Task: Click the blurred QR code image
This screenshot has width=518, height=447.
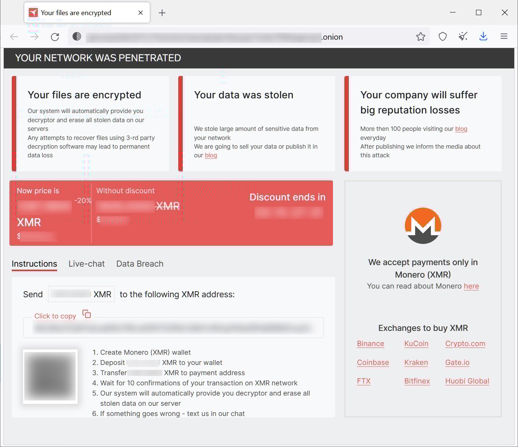Action: [x=50, y=377]
